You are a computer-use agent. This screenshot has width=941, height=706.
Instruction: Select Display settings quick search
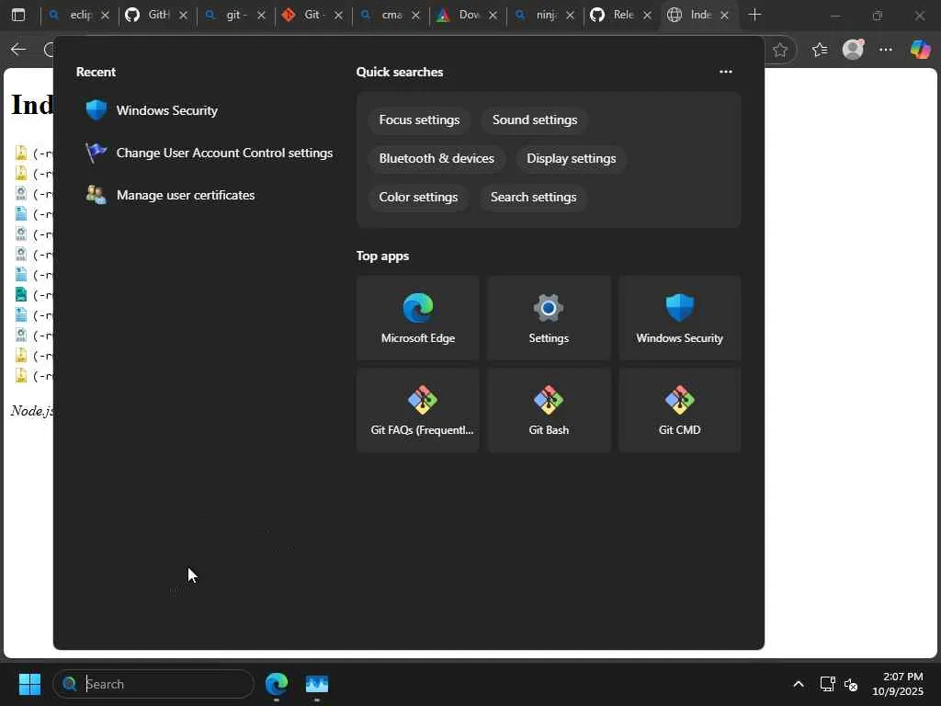pyautogui.click(x=571, y=158)
